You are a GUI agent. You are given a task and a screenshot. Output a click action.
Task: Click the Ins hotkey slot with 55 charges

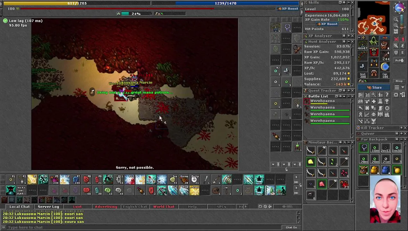[173, 180]
